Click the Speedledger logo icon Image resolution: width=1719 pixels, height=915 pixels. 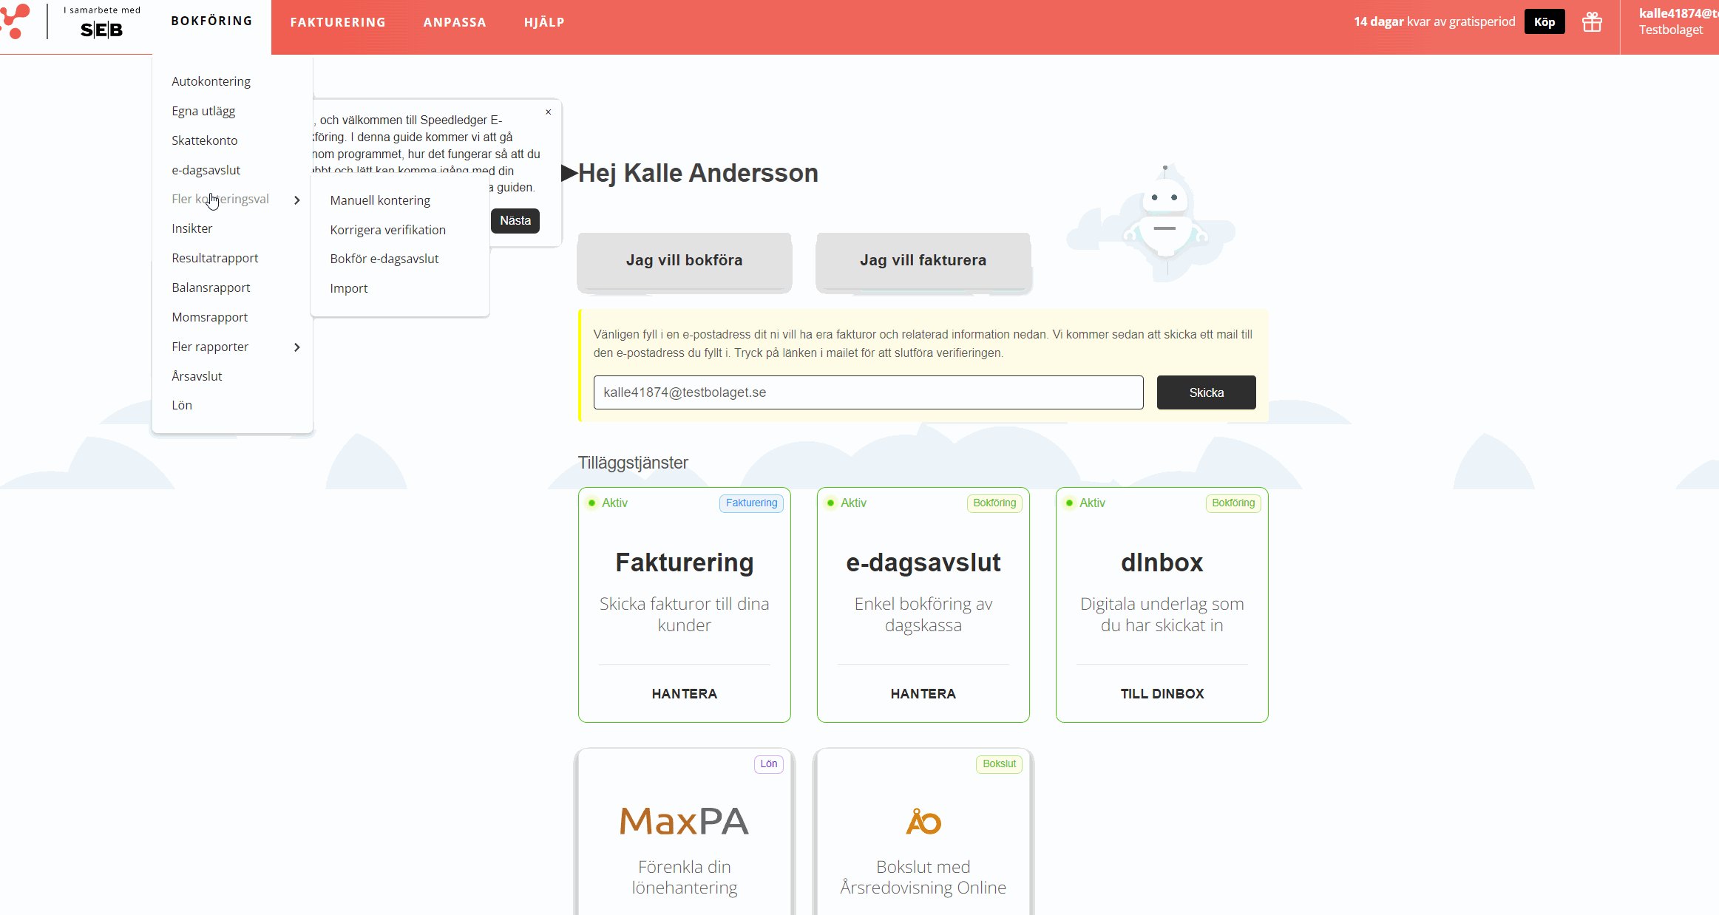coord(16,21)
